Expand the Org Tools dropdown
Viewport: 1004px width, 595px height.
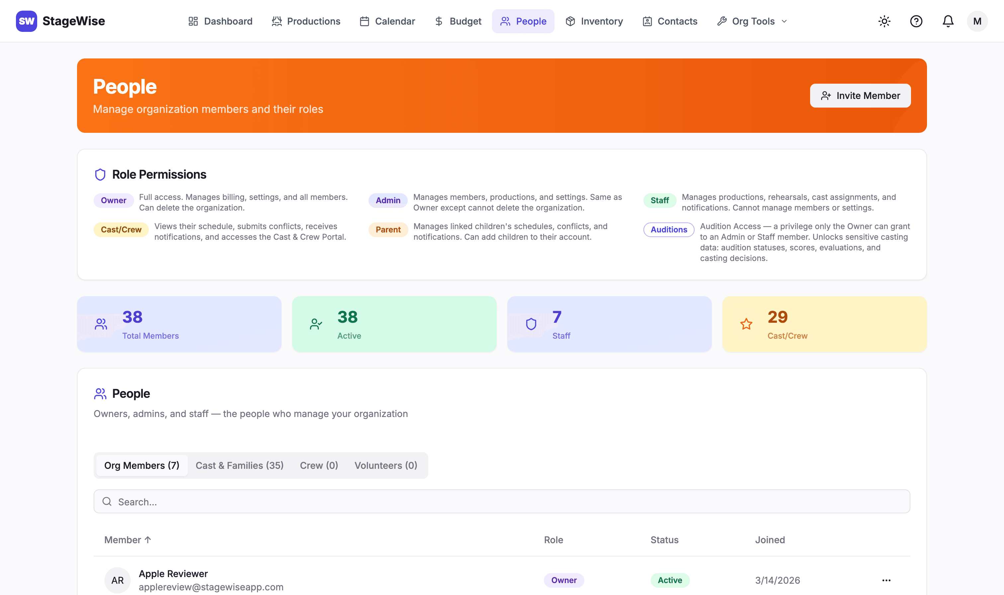click(752, 21)
